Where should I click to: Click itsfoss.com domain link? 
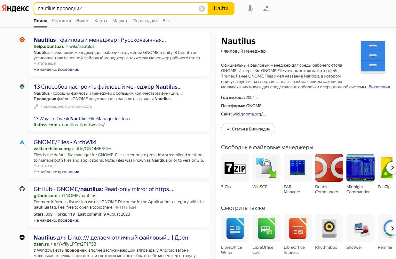[x=45, y=125]
